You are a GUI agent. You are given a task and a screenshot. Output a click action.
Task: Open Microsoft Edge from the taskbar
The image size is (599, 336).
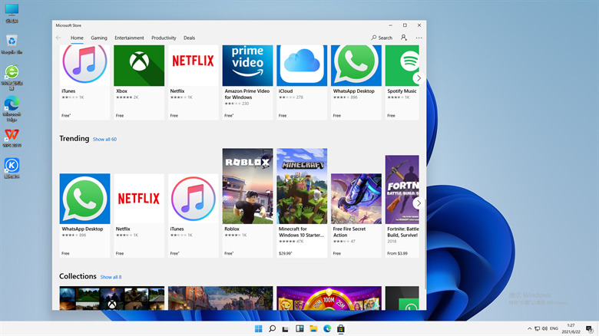pos(327,329)
